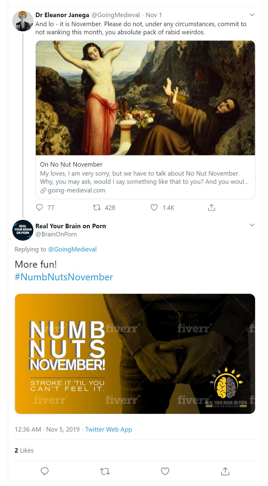Retweet the original November tweet

(97, 208)
